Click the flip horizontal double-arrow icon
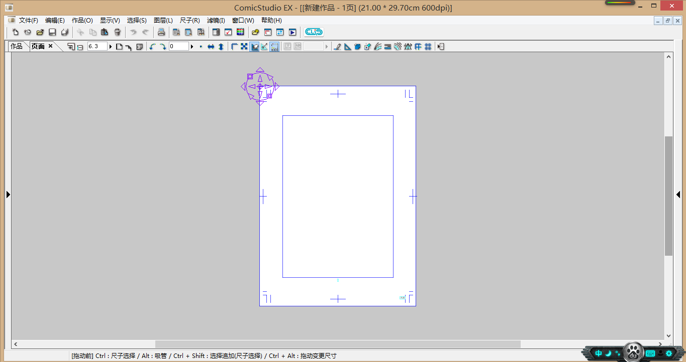The image size is (686, 362). [x=211, y=47]
